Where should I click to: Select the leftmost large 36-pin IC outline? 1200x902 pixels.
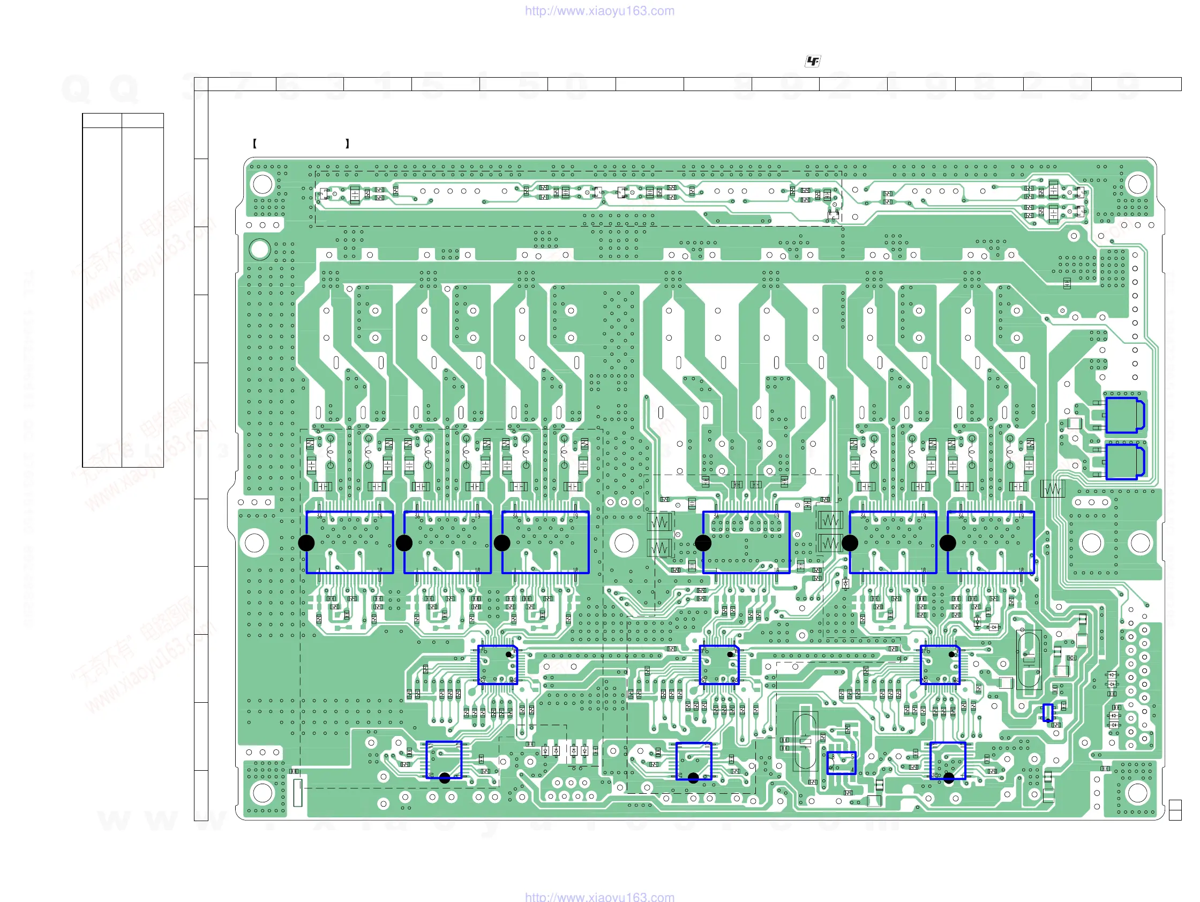click(x=350, y=543)
